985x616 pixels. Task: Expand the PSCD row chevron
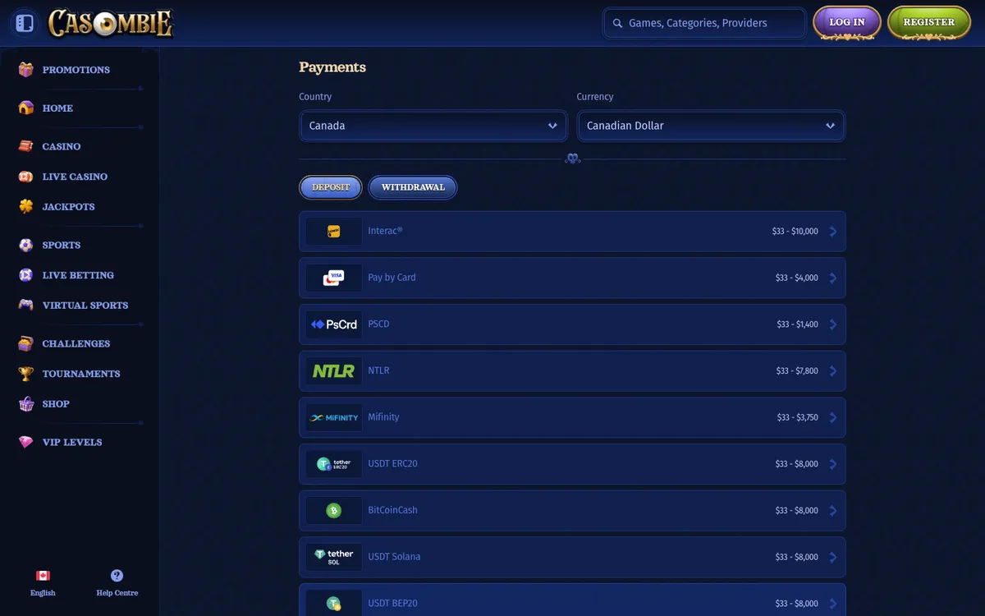tap(833, 324)
